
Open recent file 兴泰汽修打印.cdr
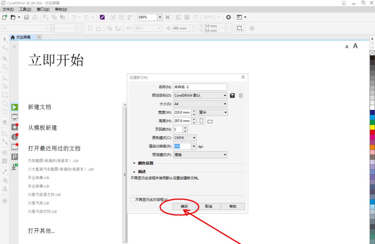coord(43,211)
